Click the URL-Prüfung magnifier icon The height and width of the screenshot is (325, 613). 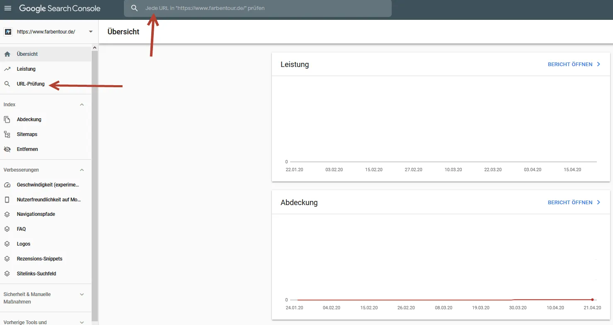(x=7, y=84)
